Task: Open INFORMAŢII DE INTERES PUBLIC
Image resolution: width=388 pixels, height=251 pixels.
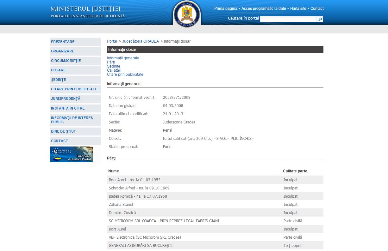Action: (x=76, y=120)
